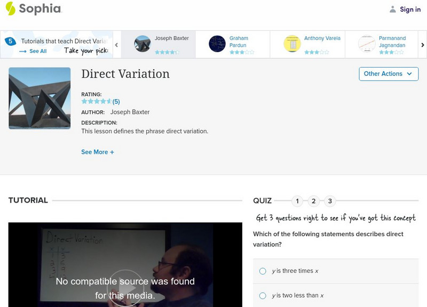Select Graham Pardun's tutorial avatar
Image resolution: width=427 pixels, height=307 pixels.
(217, 44)
